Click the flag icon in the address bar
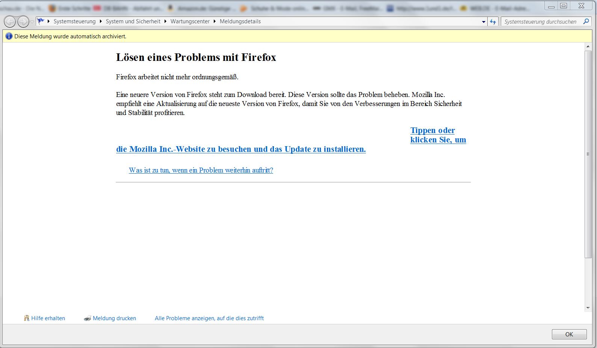This screenshot has height=348, width=597. tap(41, 21)
